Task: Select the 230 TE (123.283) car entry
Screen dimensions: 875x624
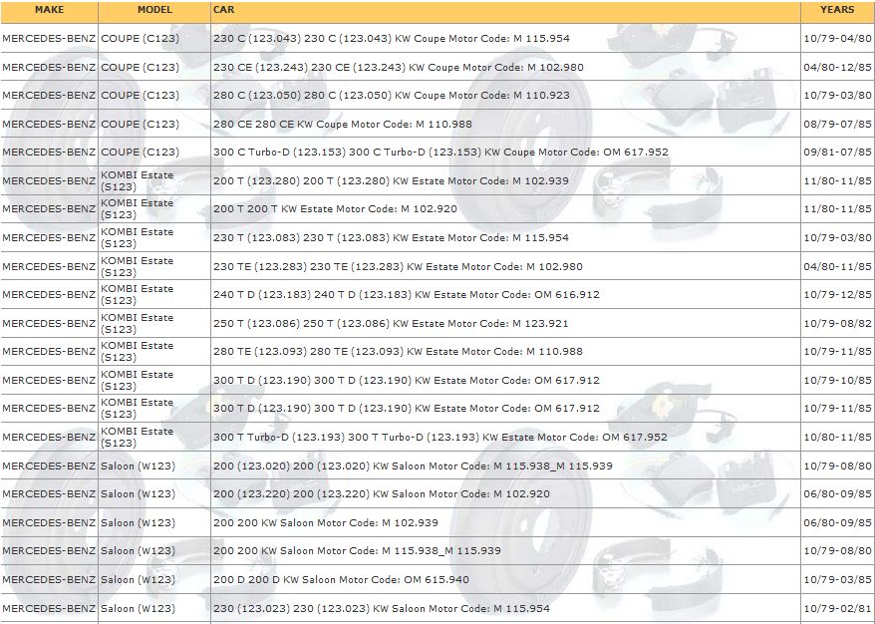Action: [398, 267]
